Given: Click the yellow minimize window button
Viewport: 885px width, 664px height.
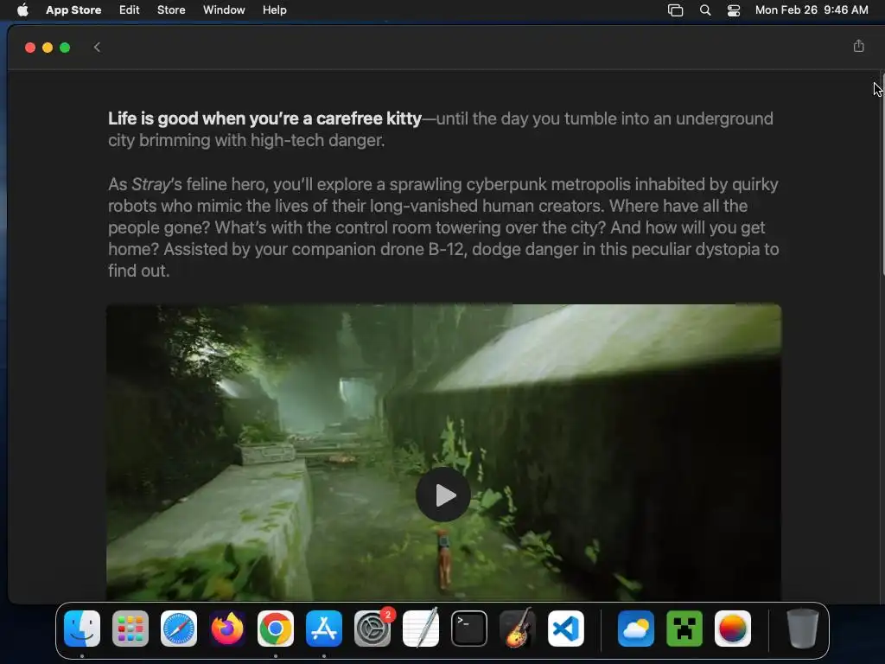Looking at the screenshot, I should (x=48, y=48).
